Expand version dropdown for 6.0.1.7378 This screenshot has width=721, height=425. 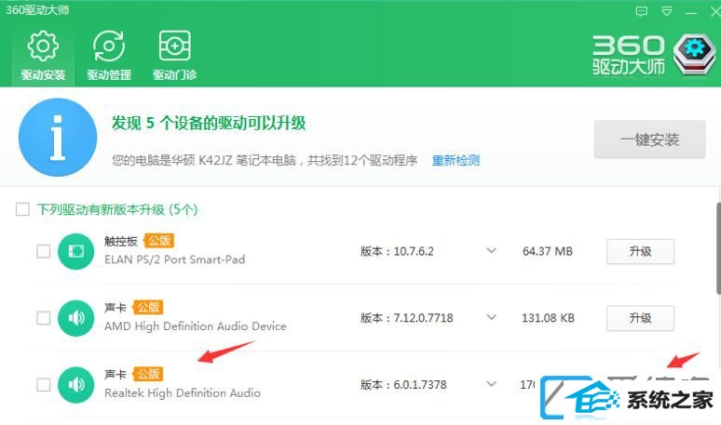point(492,384)
